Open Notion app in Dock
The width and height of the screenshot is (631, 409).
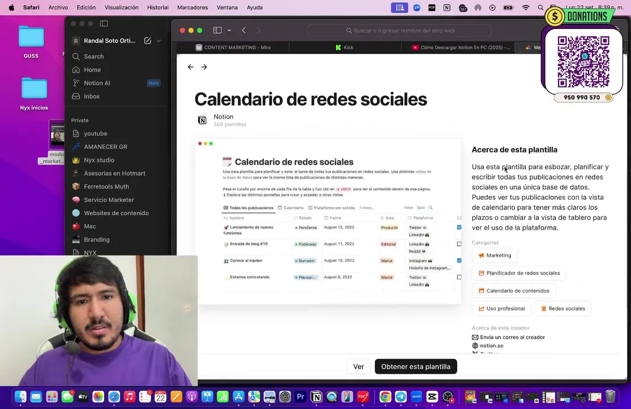(x=317, y=397)
